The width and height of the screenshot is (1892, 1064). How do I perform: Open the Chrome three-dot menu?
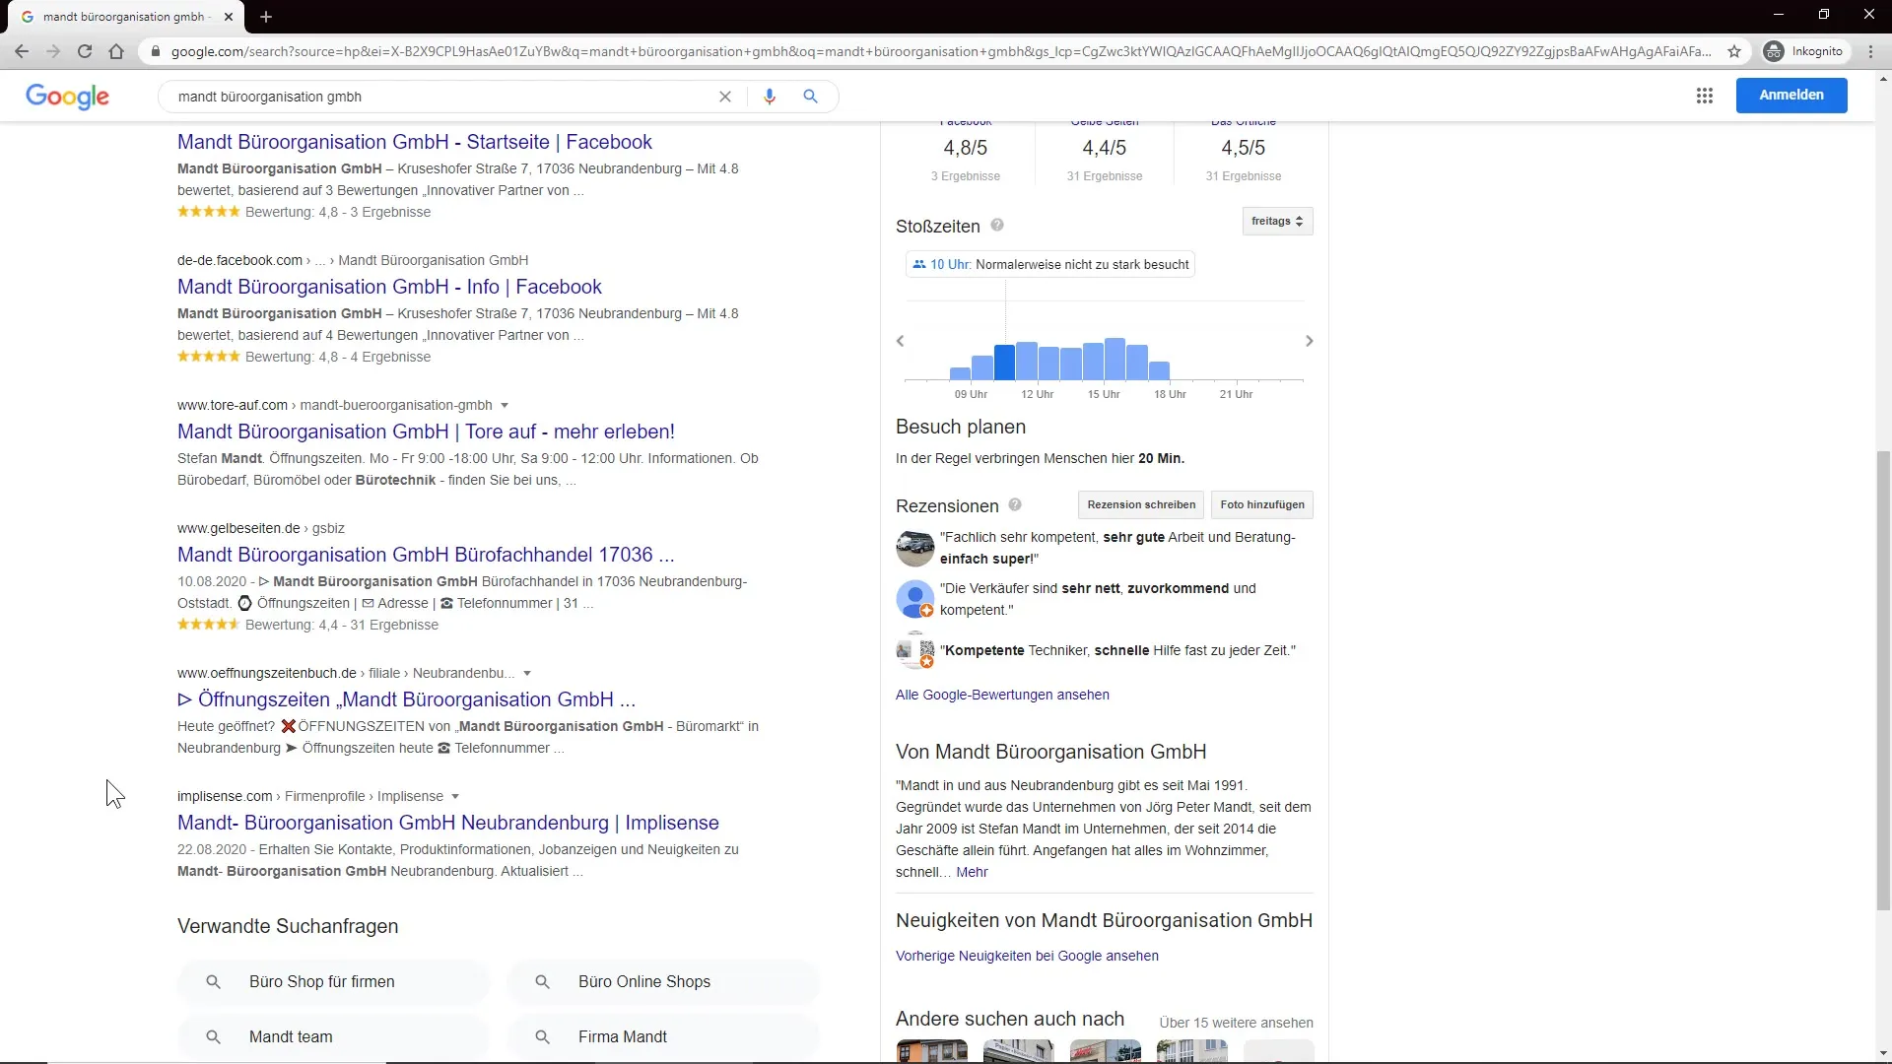tap(1870, 51)
